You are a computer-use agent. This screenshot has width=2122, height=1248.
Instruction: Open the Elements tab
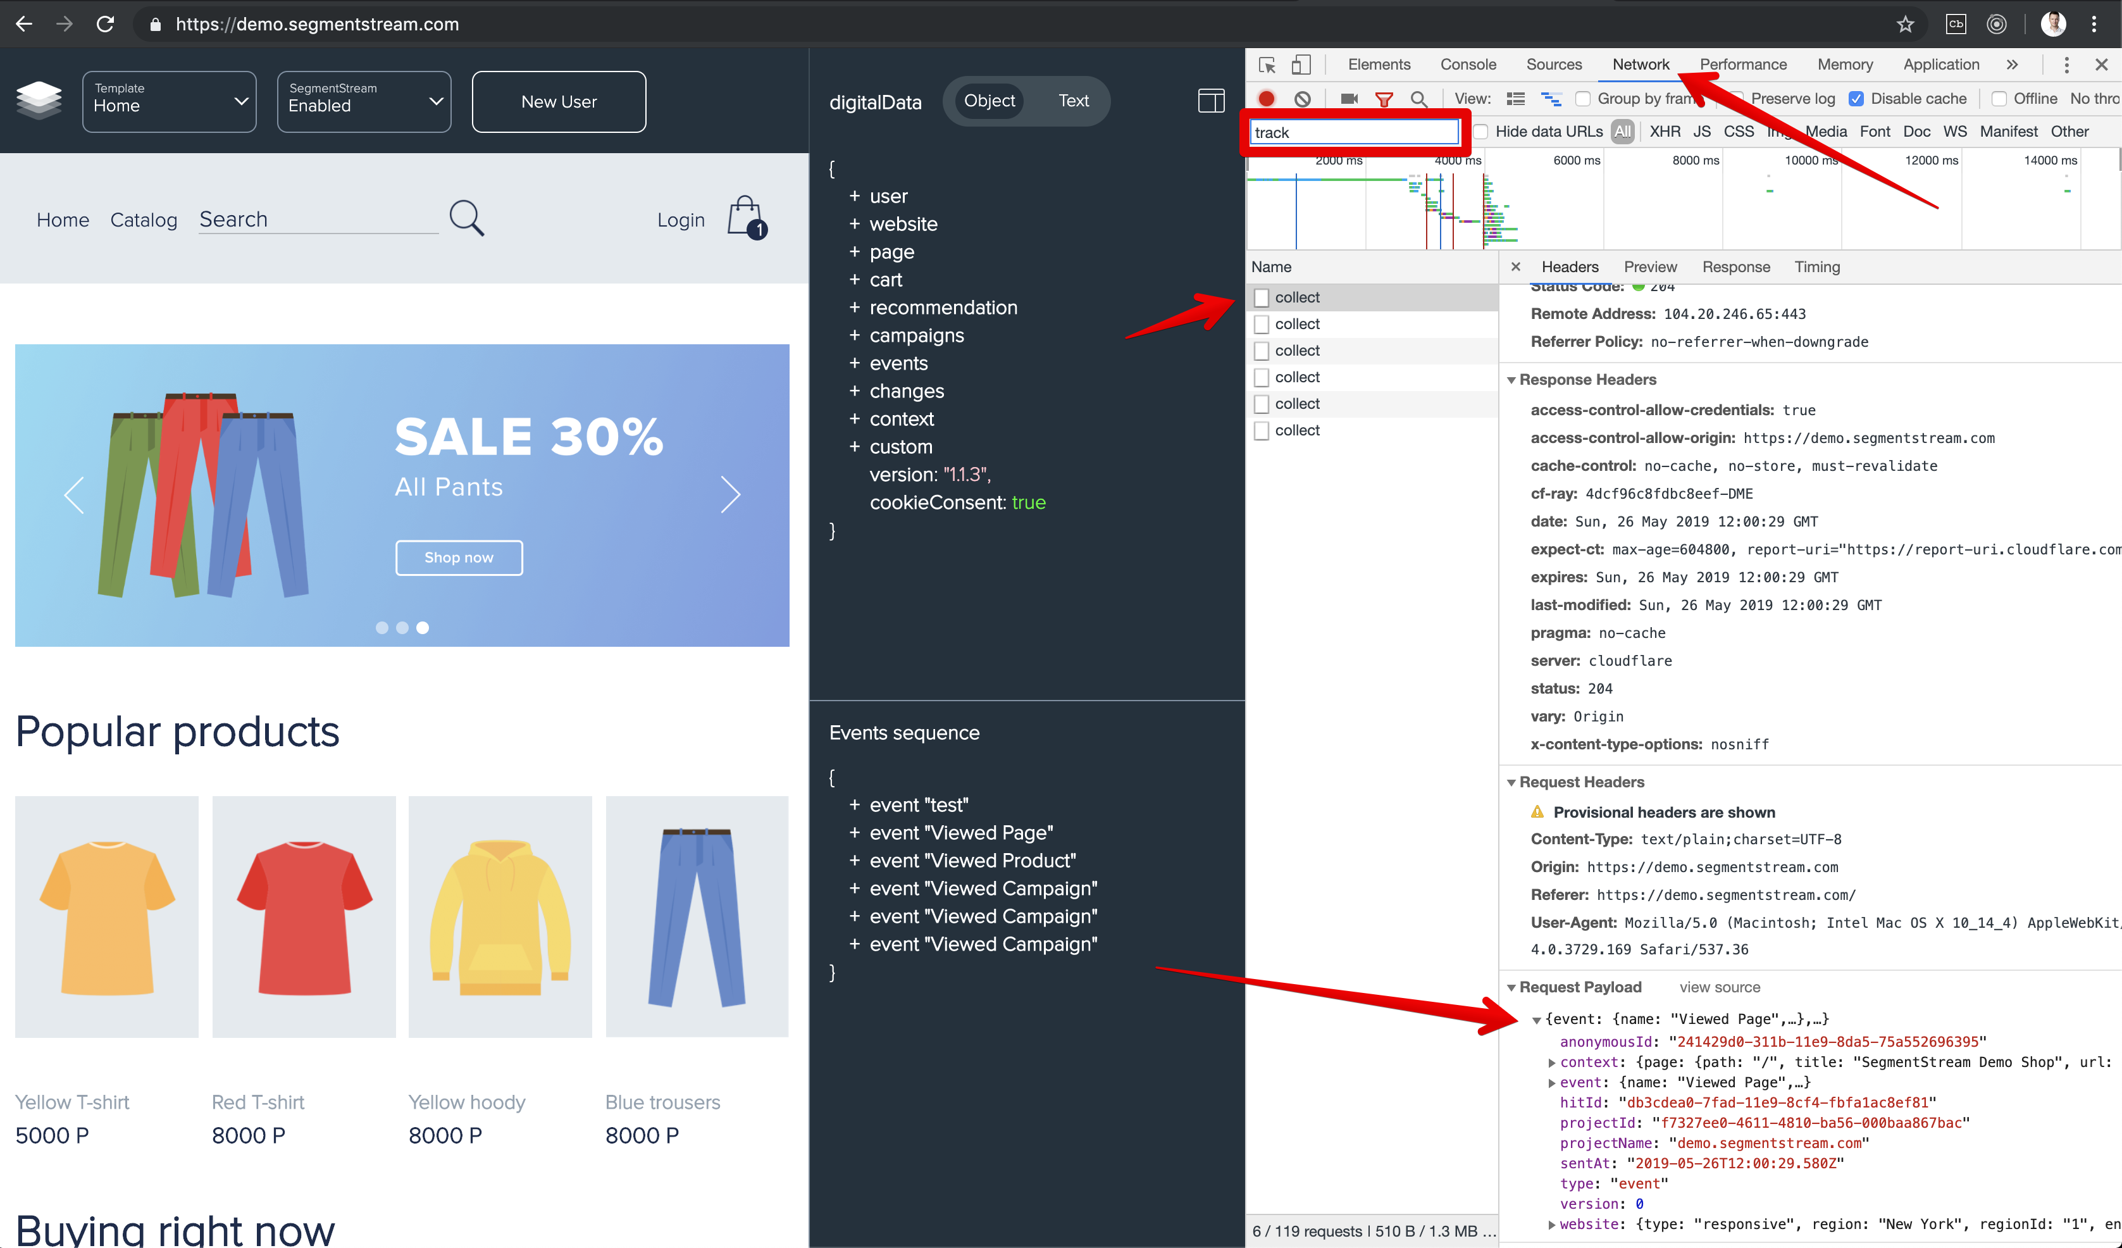pyautogui.click(x=1379, y=65)
